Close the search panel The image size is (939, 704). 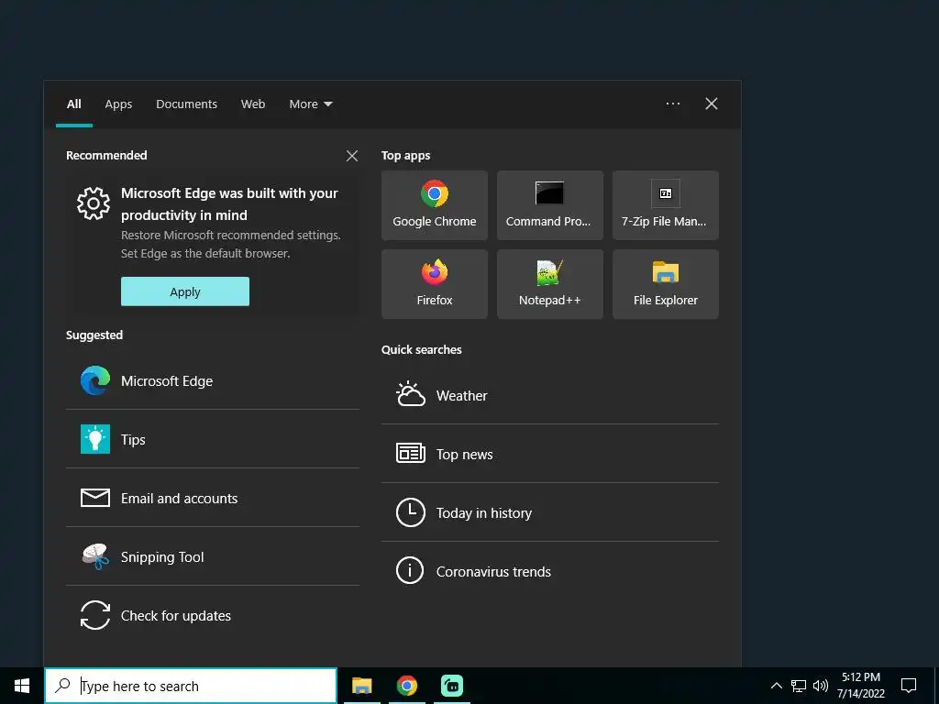pyautogui.click(x=712, y=104)
